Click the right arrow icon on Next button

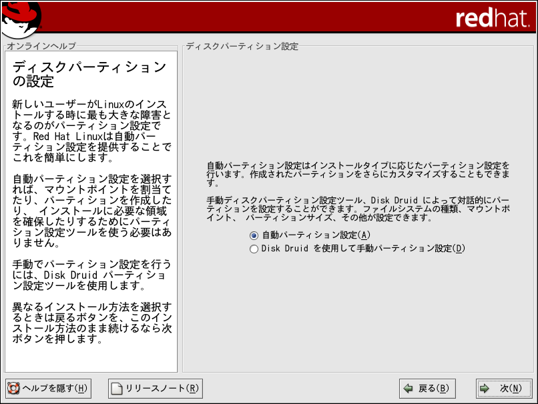485,389
